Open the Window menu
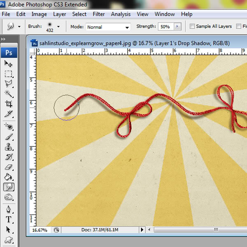 tap(165, 14)
